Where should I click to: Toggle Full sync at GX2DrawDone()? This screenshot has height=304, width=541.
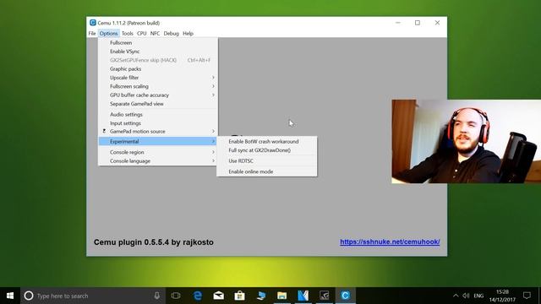[x=267, y=150]
